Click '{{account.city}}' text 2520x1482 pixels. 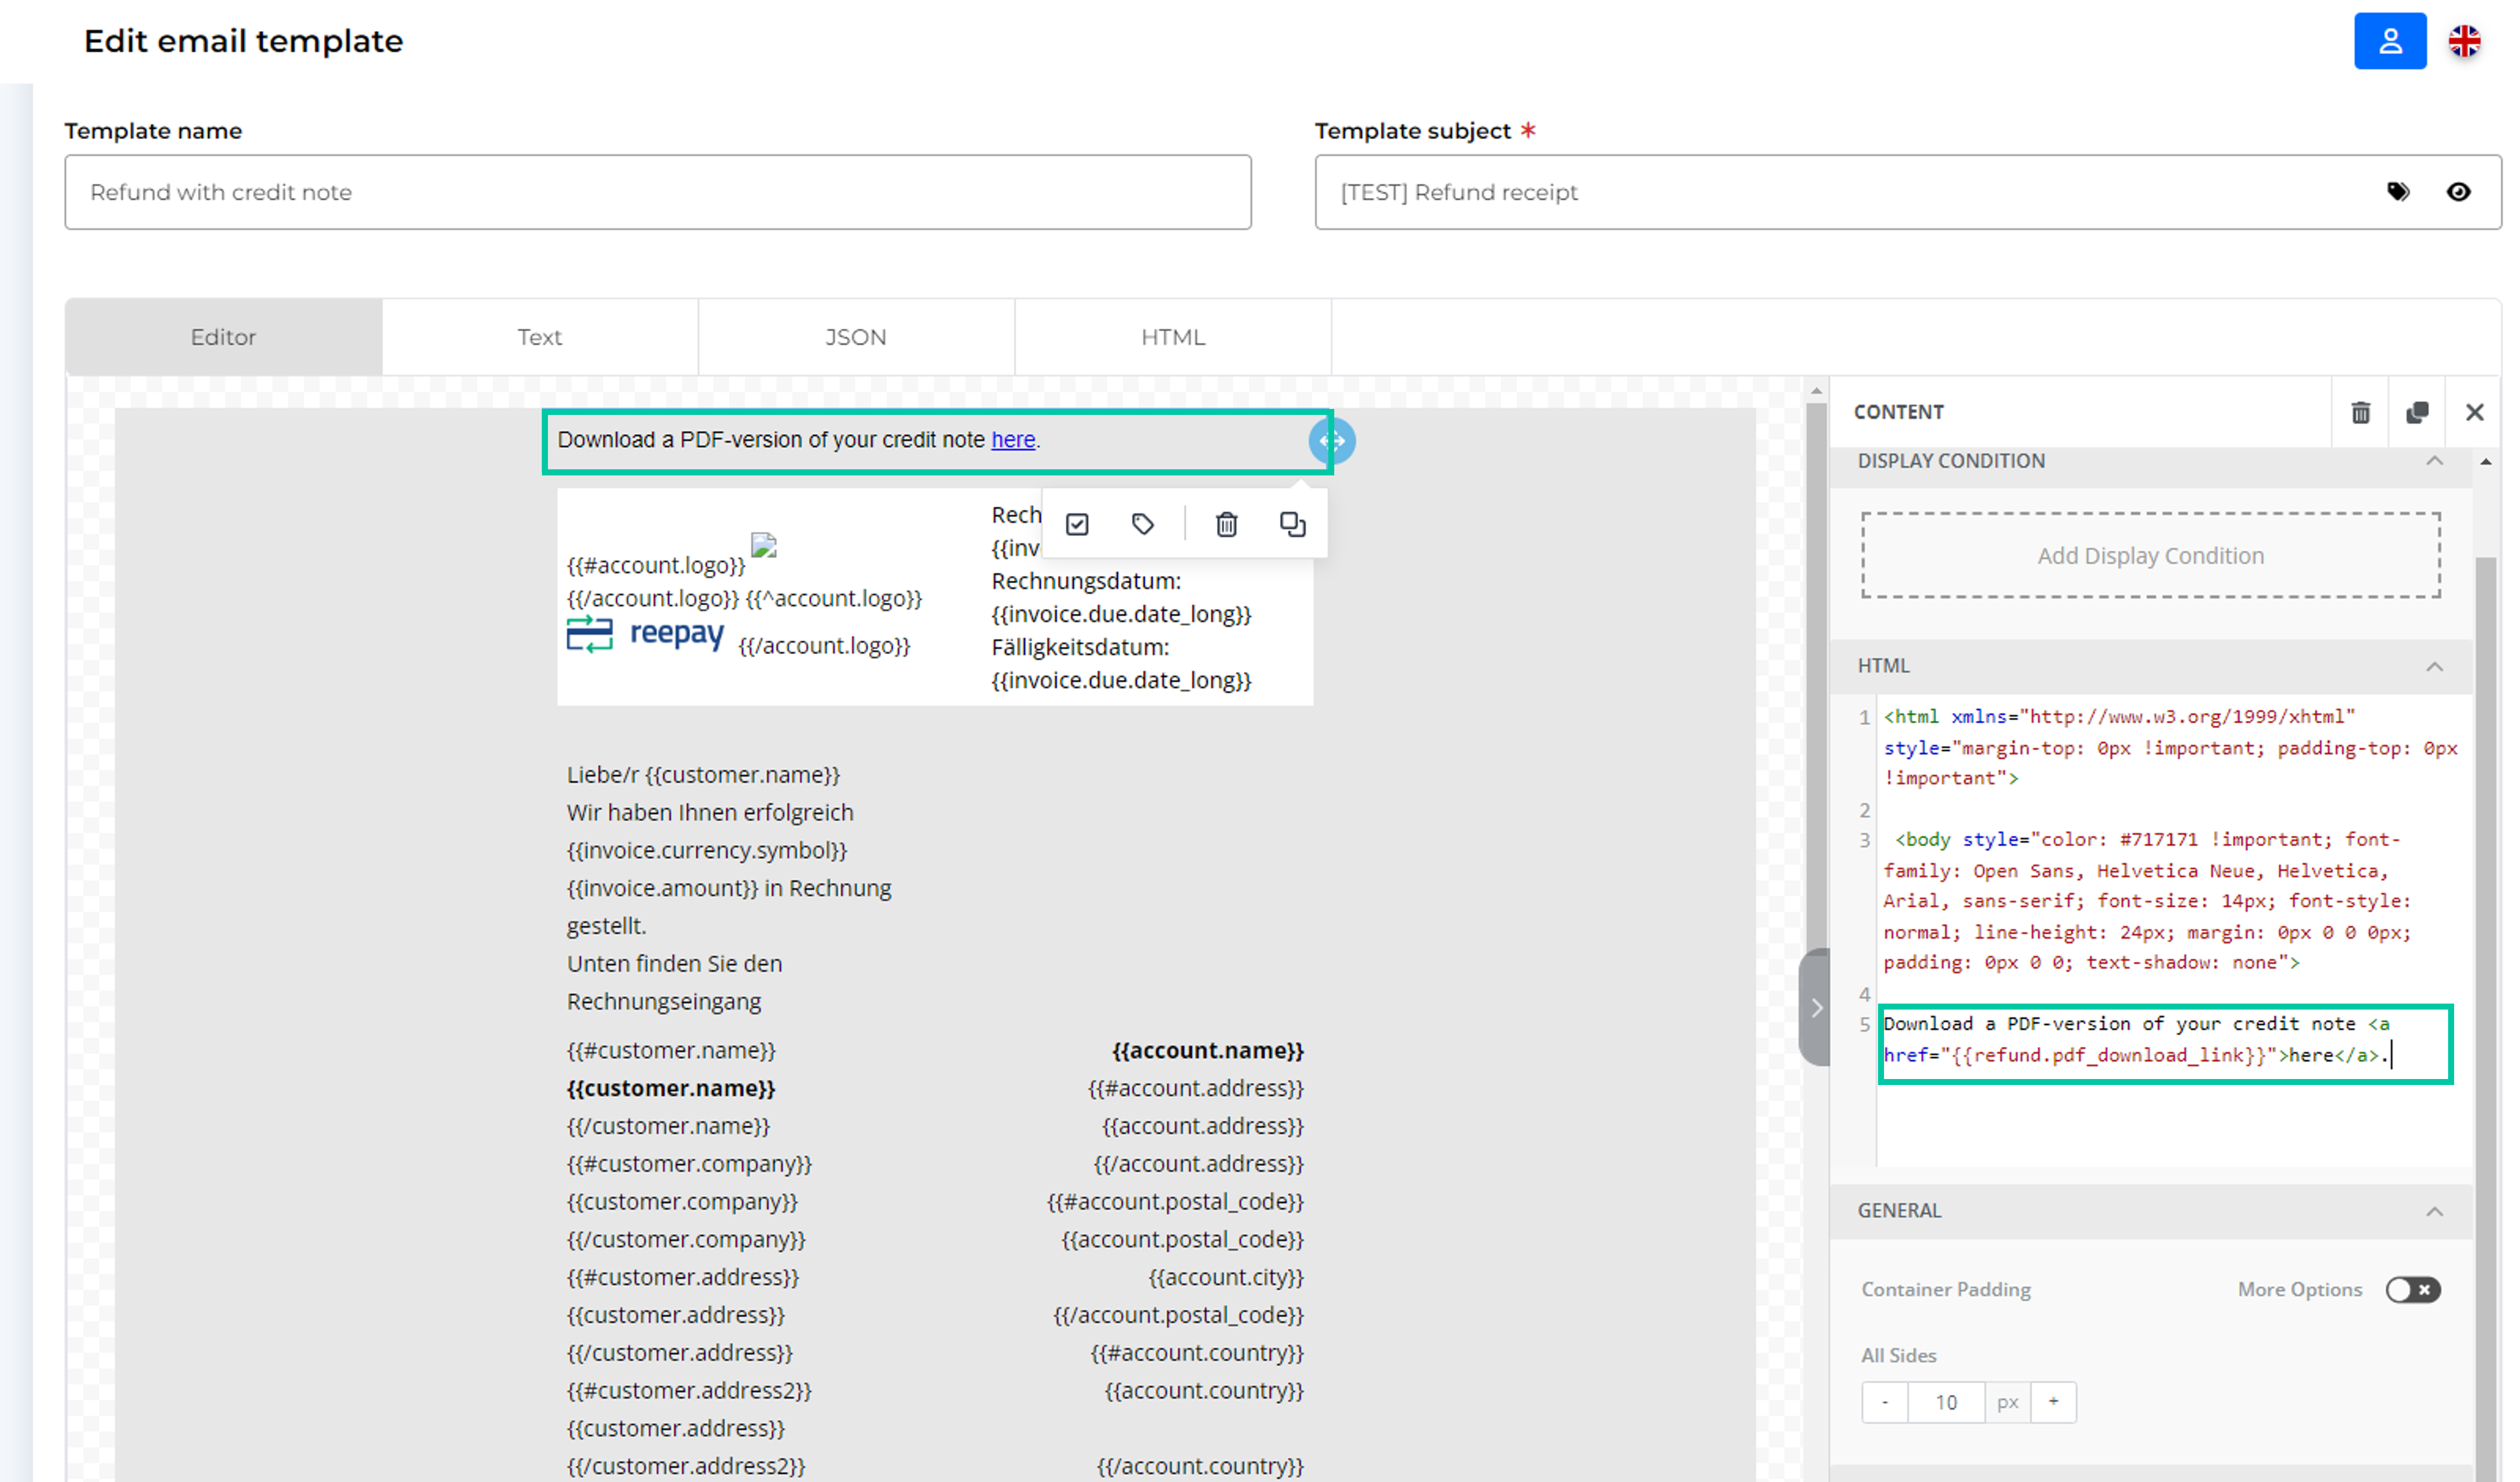1225,1278
